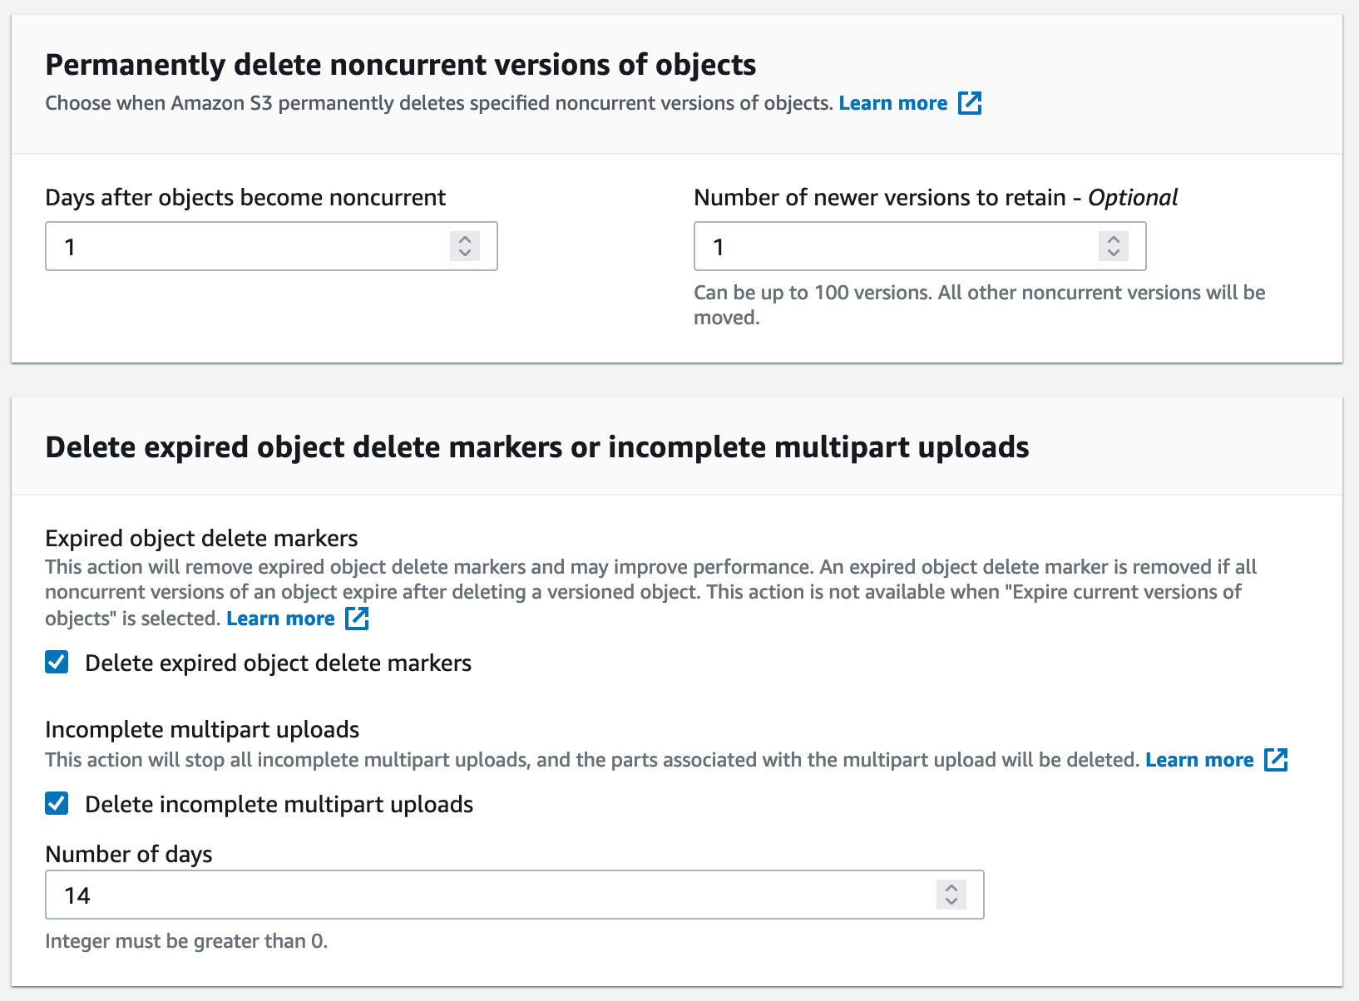Increase multipart upload number of days
This screenshot has width=1359, height=1001.
pyautogui.click(x=951, y=888)
